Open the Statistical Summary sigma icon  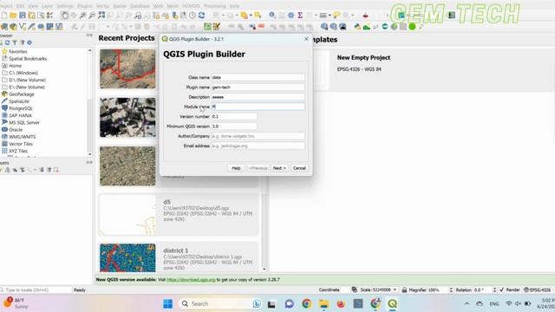[x=300, y=16]
